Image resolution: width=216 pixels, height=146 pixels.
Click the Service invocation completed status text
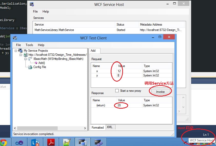coord(34,134)
